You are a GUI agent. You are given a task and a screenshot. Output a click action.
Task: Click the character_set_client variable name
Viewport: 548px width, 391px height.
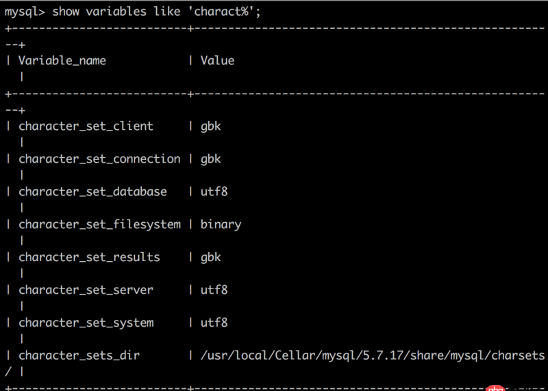coord(86,126)
